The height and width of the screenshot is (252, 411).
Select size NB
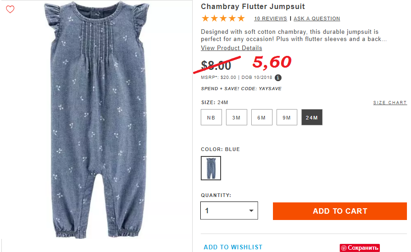tap(211, 117)
